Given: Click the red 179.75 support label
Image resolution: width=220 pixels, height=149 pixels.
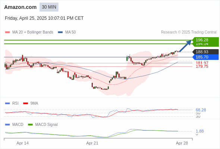Looking at the screenshot, I should coord(202,66).
